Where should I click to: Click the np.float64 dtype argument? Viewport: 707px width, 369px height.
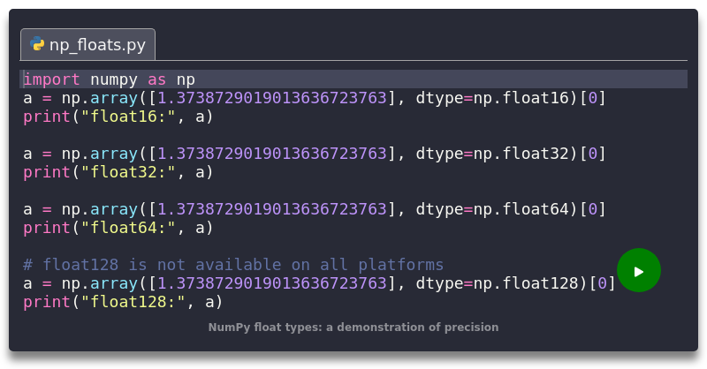coord(528,209)
